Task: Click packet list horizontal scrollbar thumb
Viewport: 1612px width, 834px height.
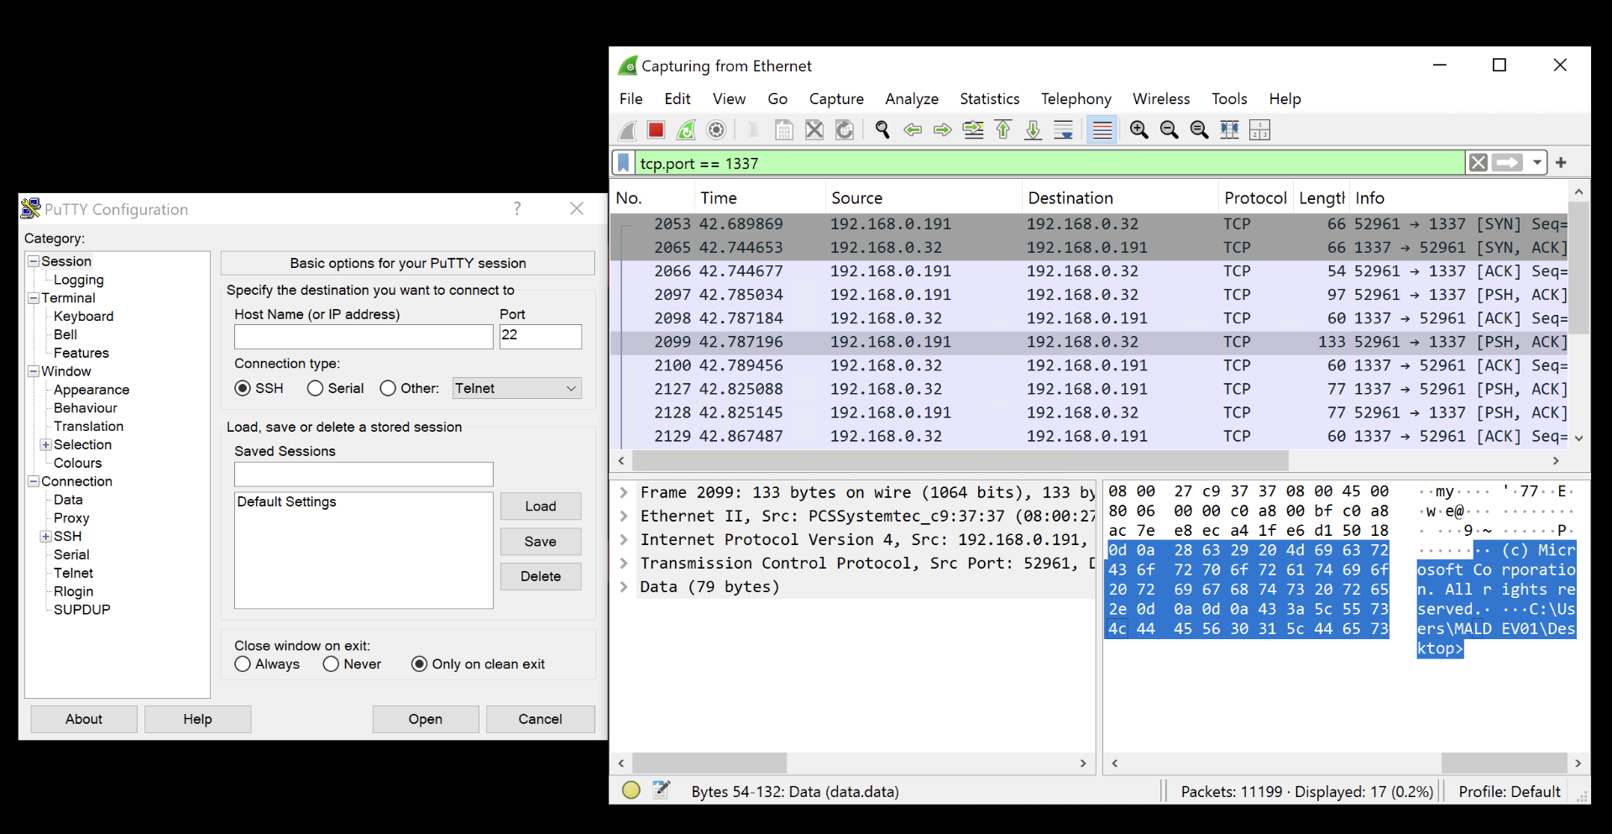Action: click(960, 460)
